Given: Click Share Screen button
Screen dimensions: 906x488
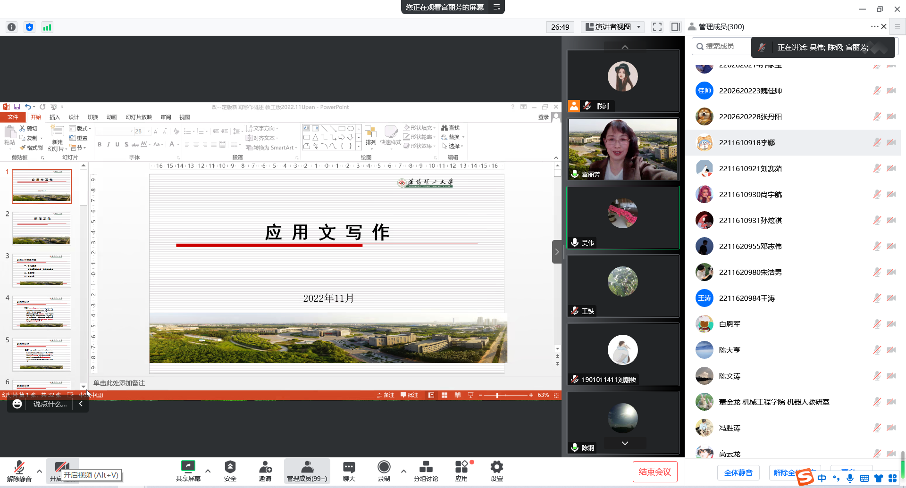Looking at the screenshot, I should [x=188, y=471].
